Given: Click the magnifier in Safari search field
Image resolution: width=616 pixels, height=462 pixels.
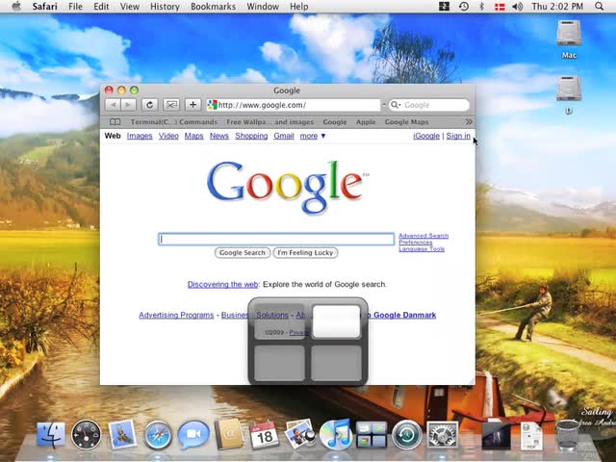Looking at the screenshot, I should coord(395,105).
